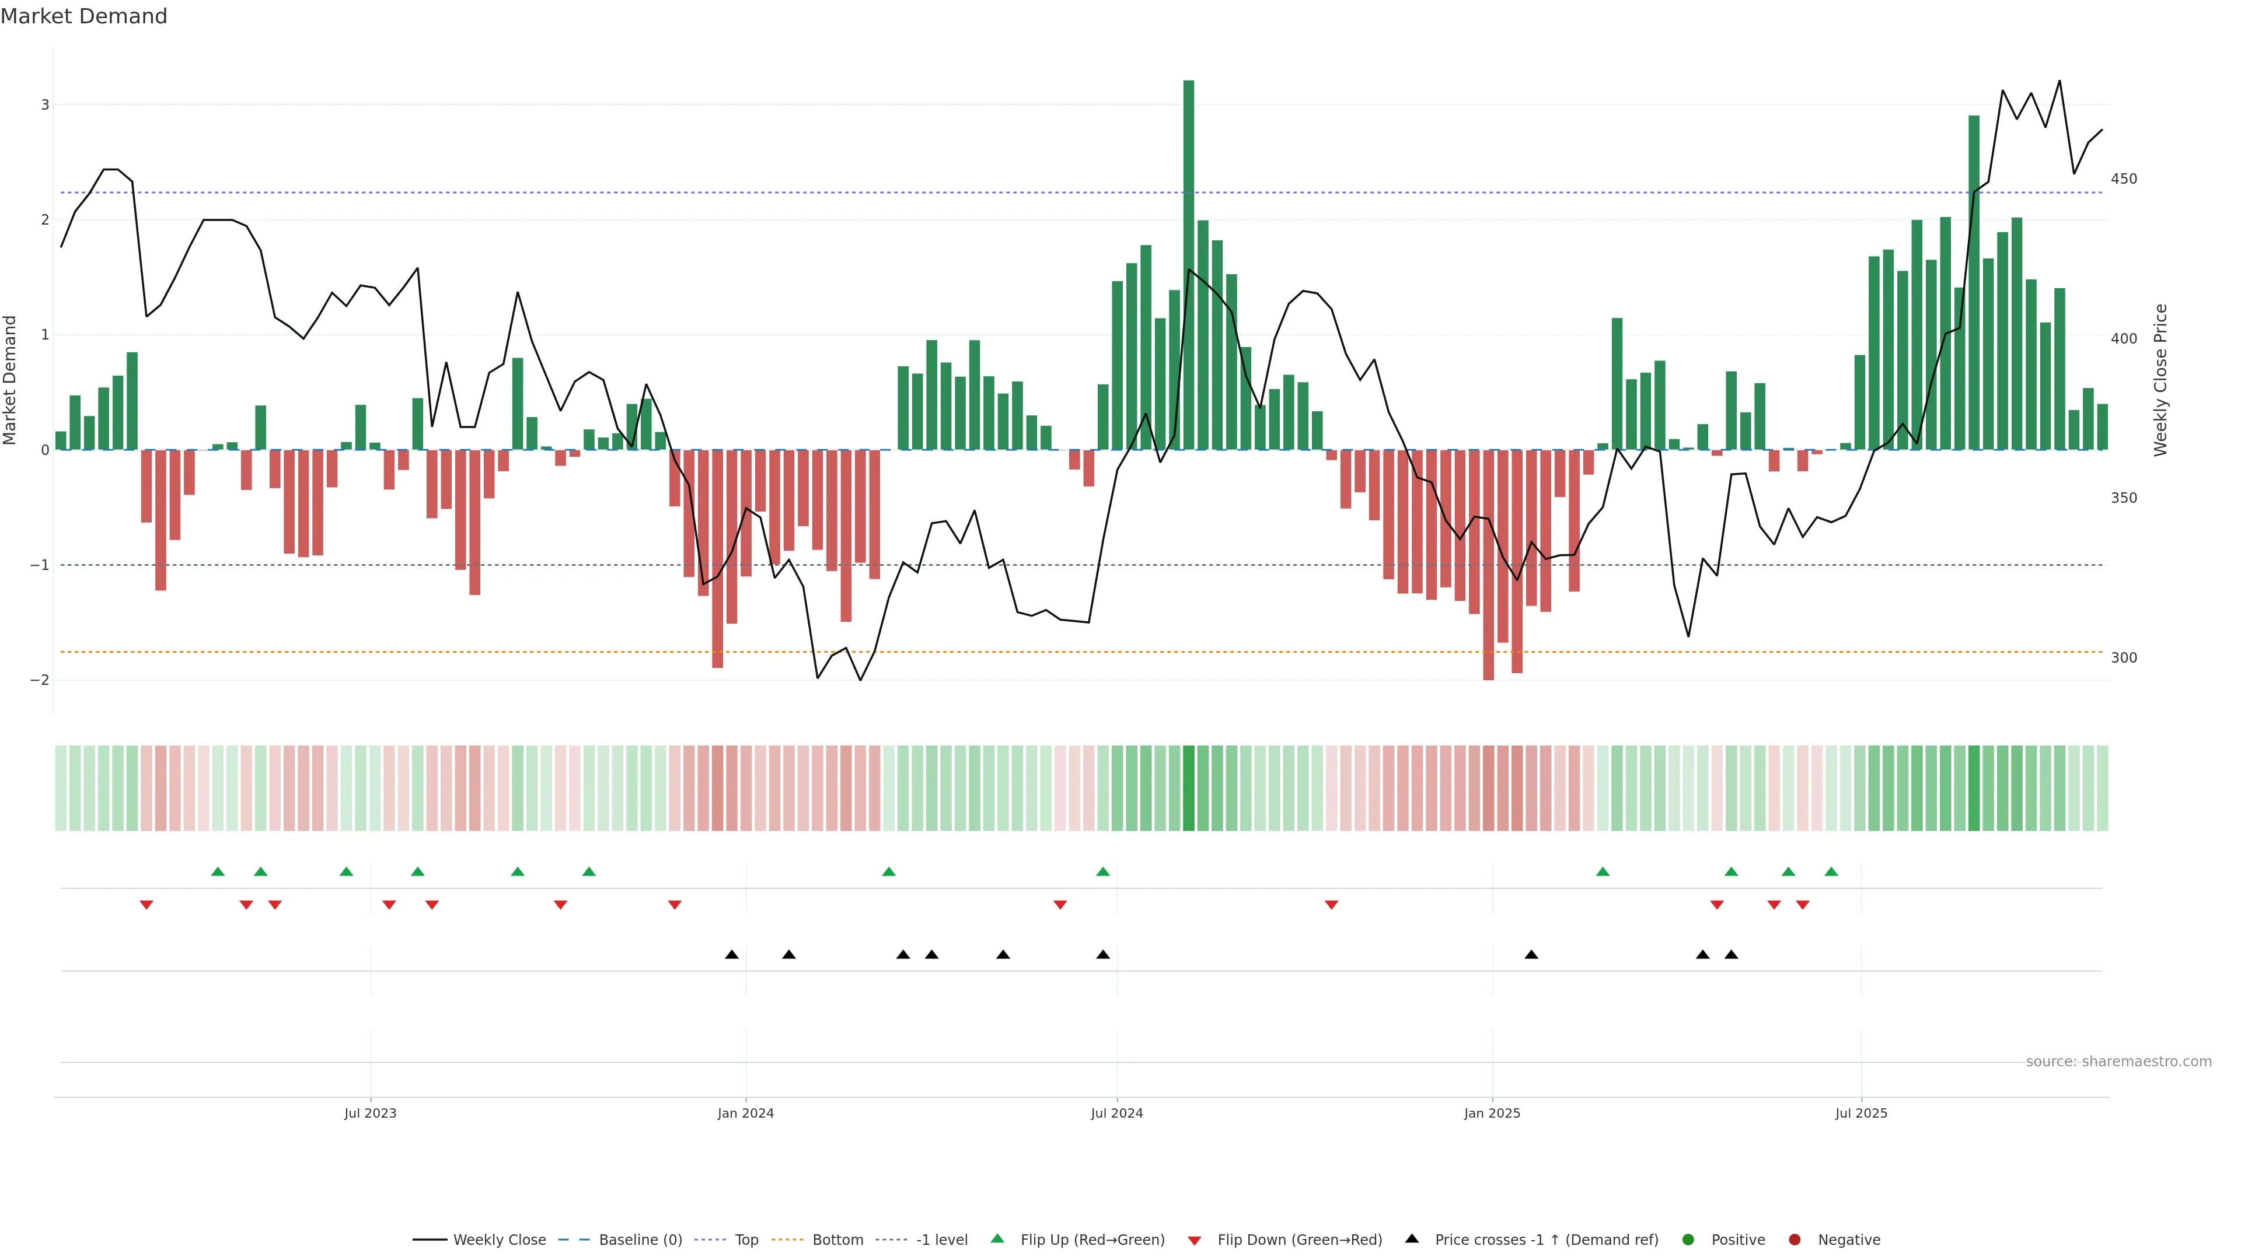
Task: Click the red Negative circle in legend
Action: (1795, 1239)
